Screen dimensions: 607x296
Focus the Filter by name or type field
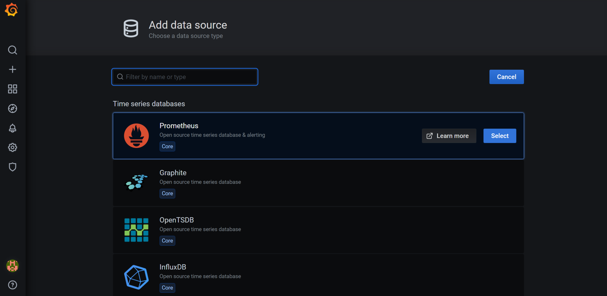pyautogui.click(x=185, y=77)
